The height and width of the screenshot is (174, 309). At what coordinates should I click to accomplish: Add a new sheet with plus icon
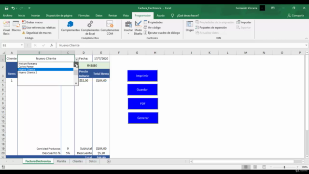(109, 161)
